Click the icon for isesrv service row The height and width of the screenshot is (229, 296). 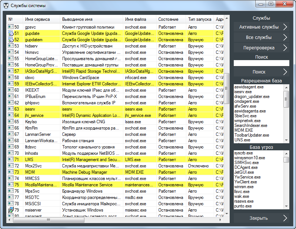tap(11, 109)
